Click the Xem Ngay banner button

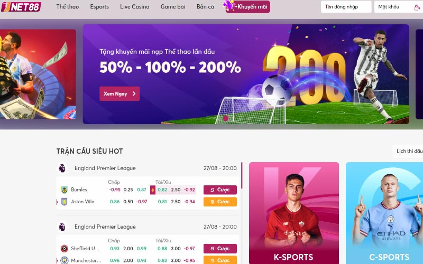click(x=119, y=94)
